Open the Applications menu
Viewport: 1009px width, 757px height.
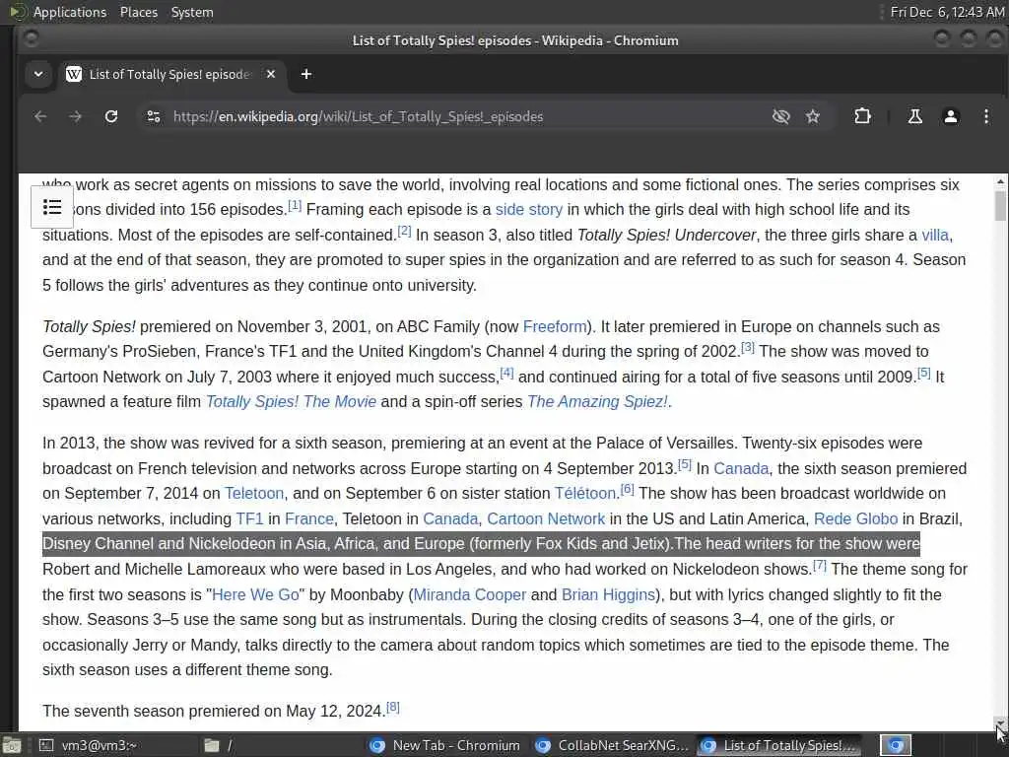70,12
